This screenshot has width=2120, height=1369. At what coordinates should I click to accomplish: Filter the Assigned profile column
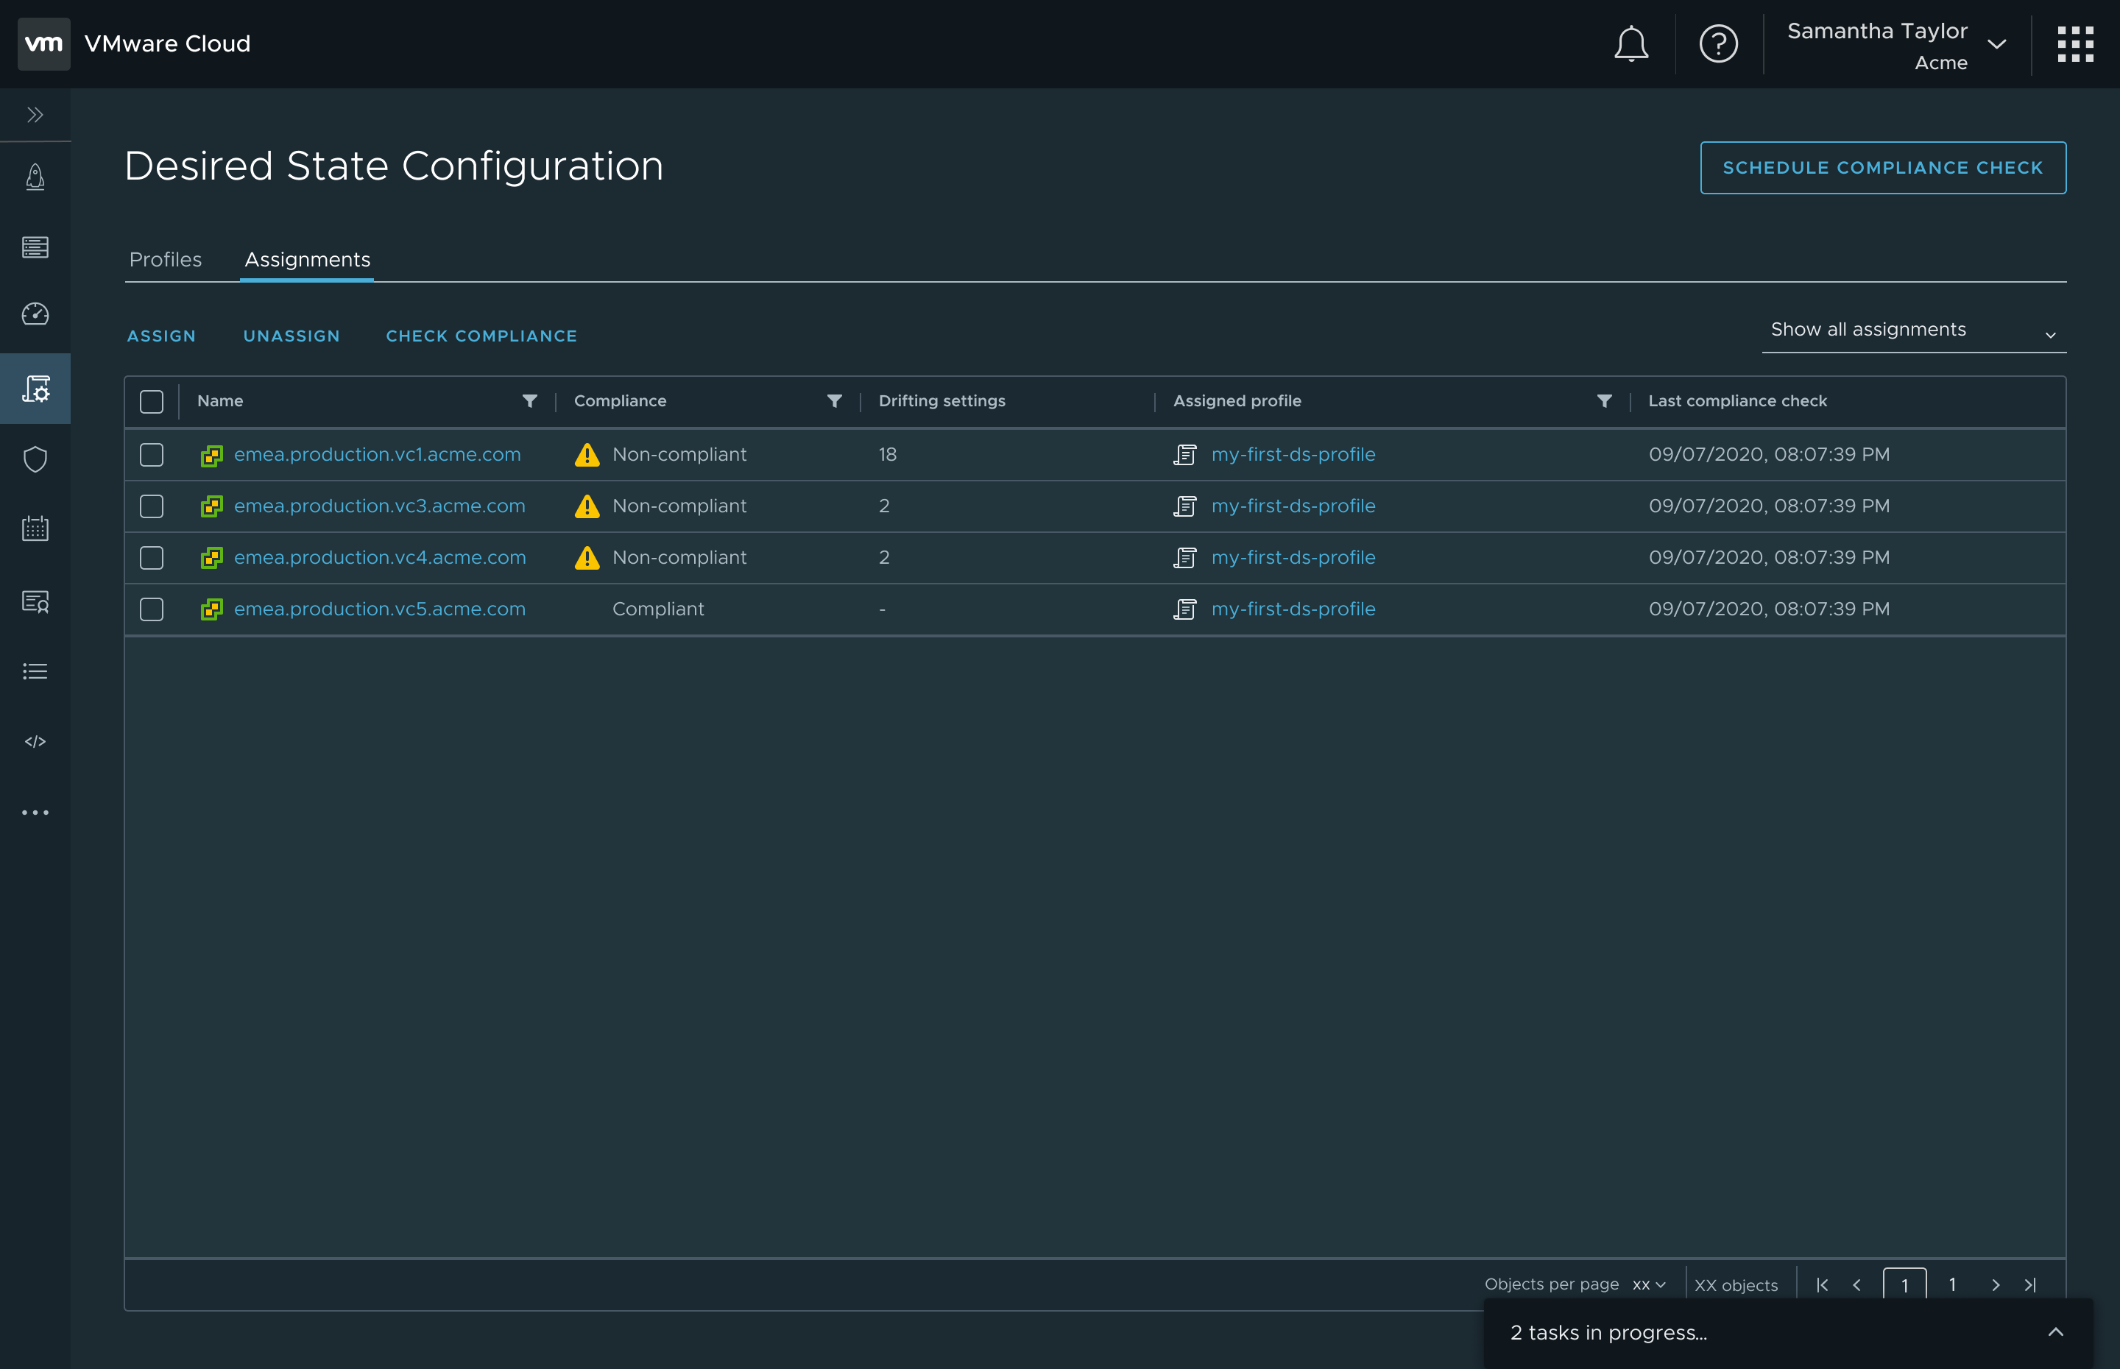tap(1605, 401)
